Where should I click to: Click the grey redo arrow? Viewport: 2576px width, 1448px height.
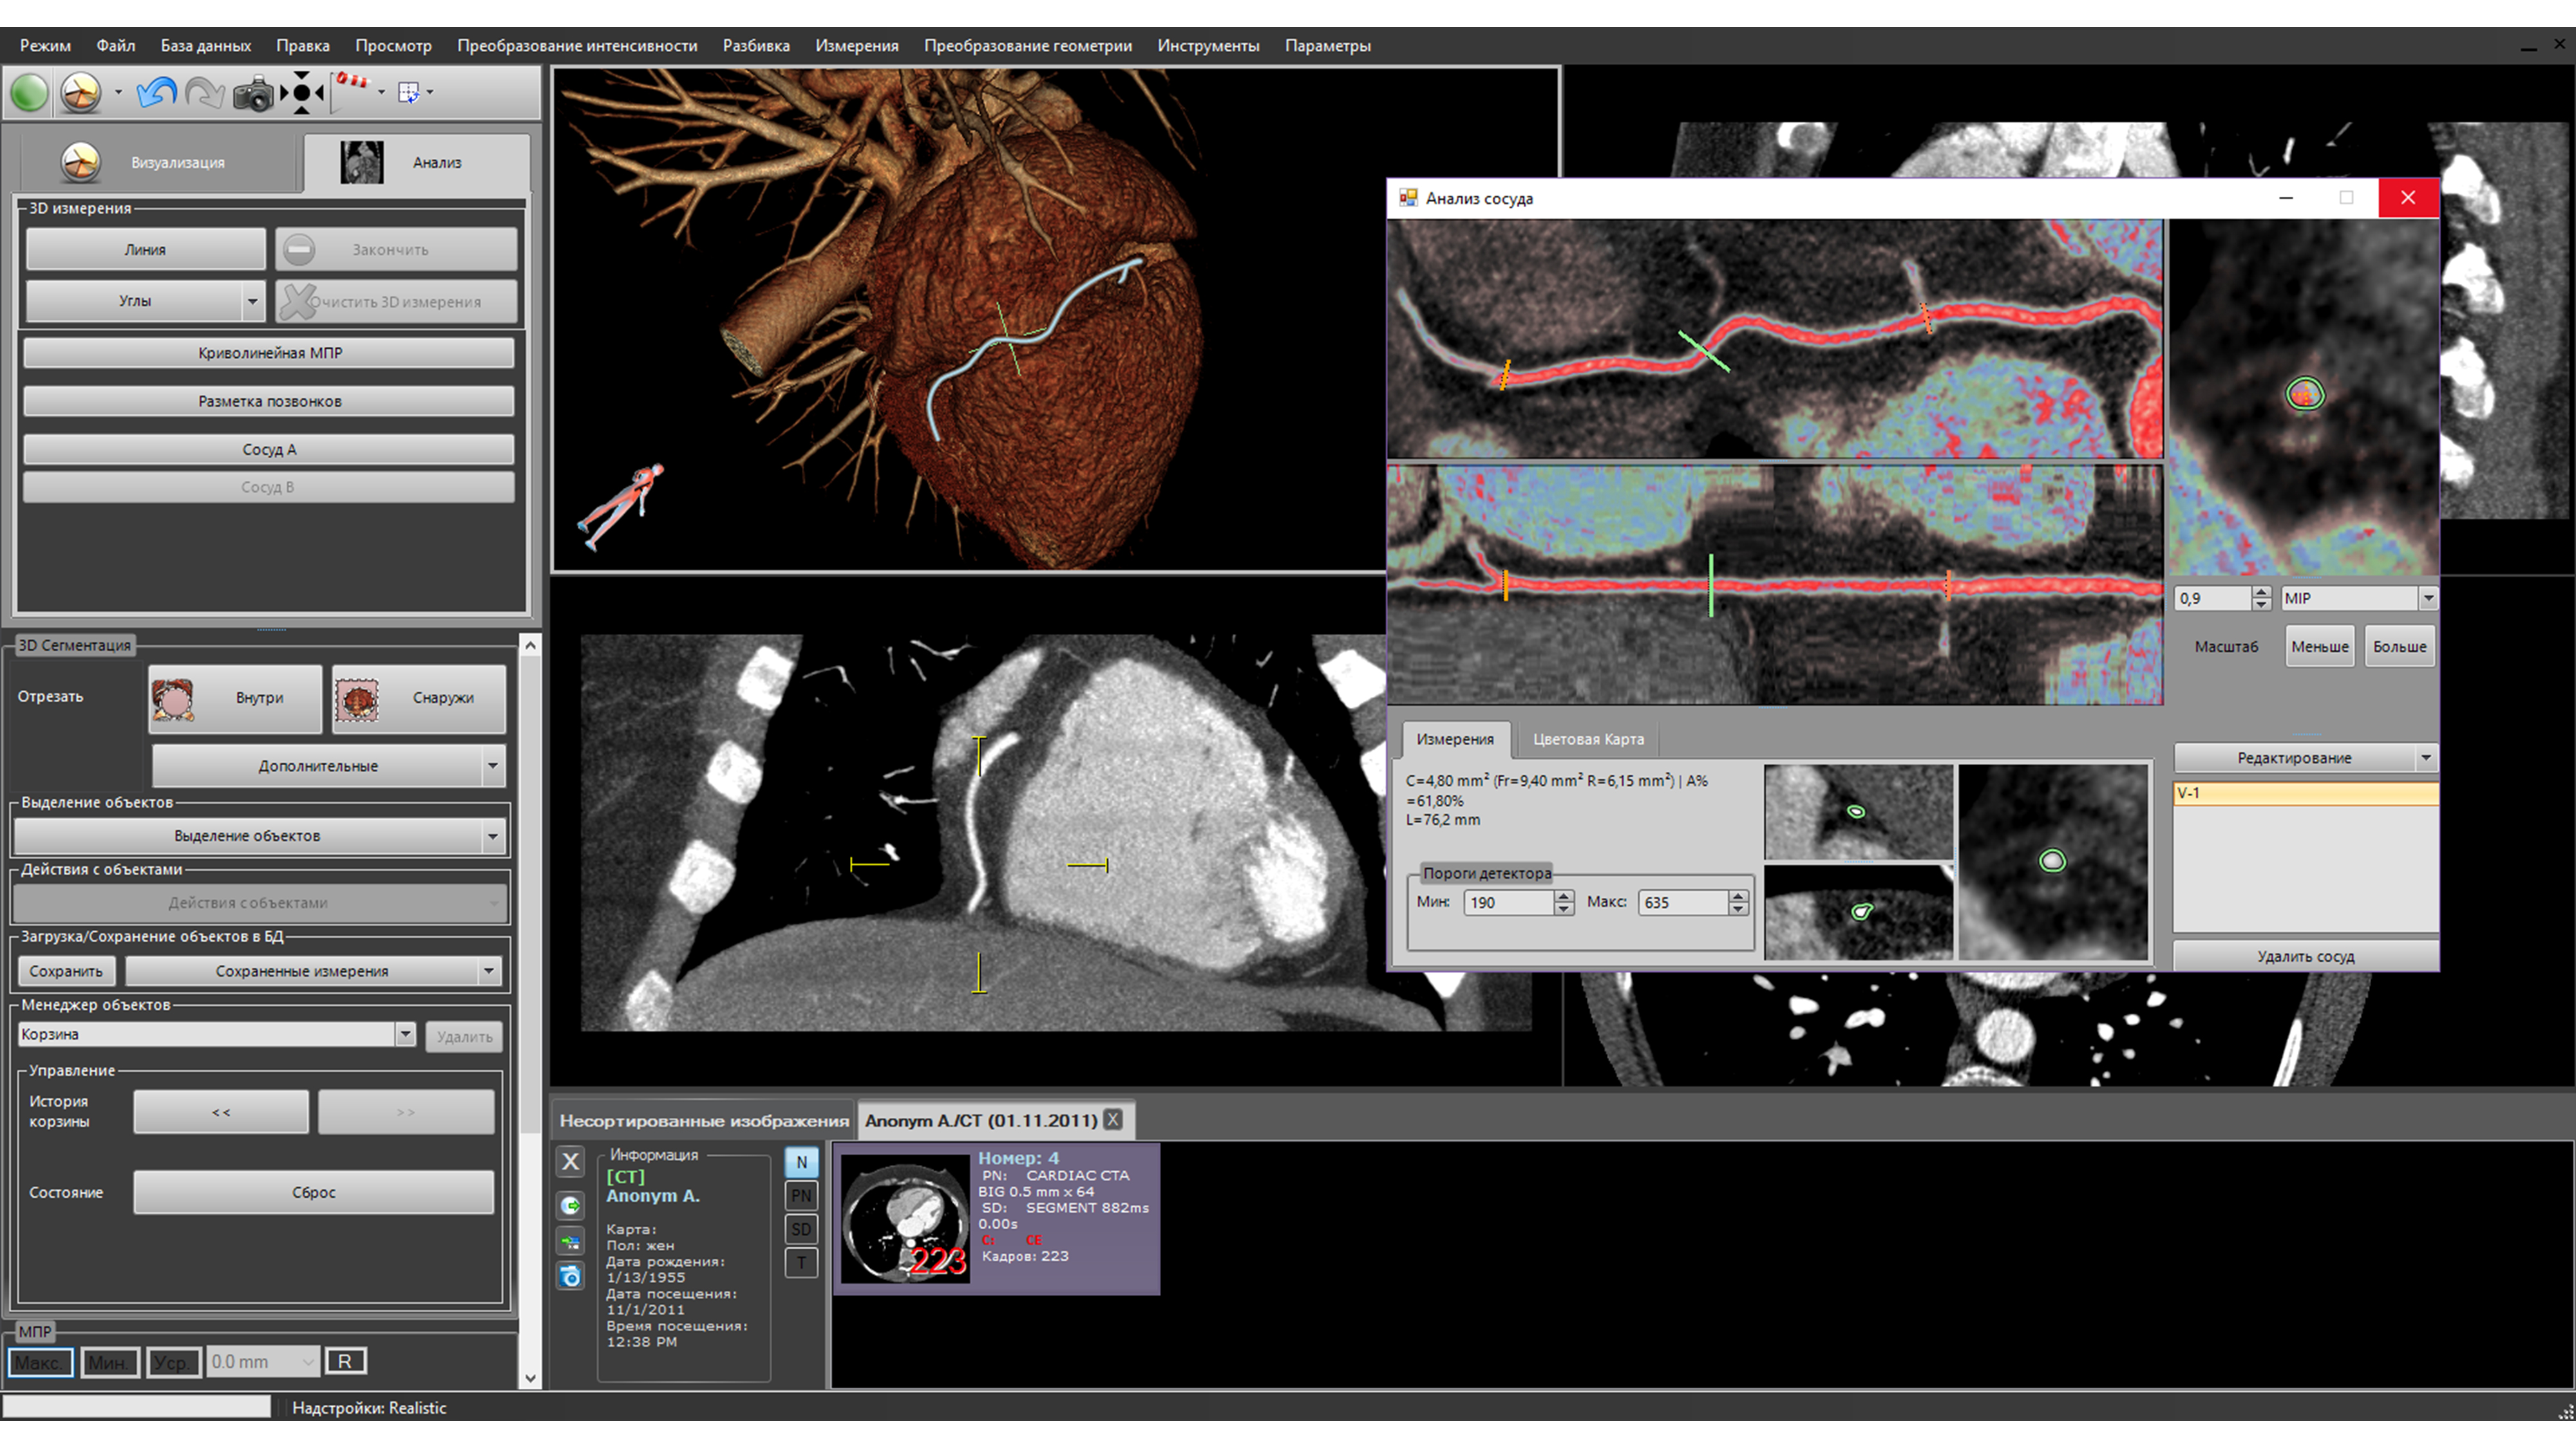click(205, 93)
